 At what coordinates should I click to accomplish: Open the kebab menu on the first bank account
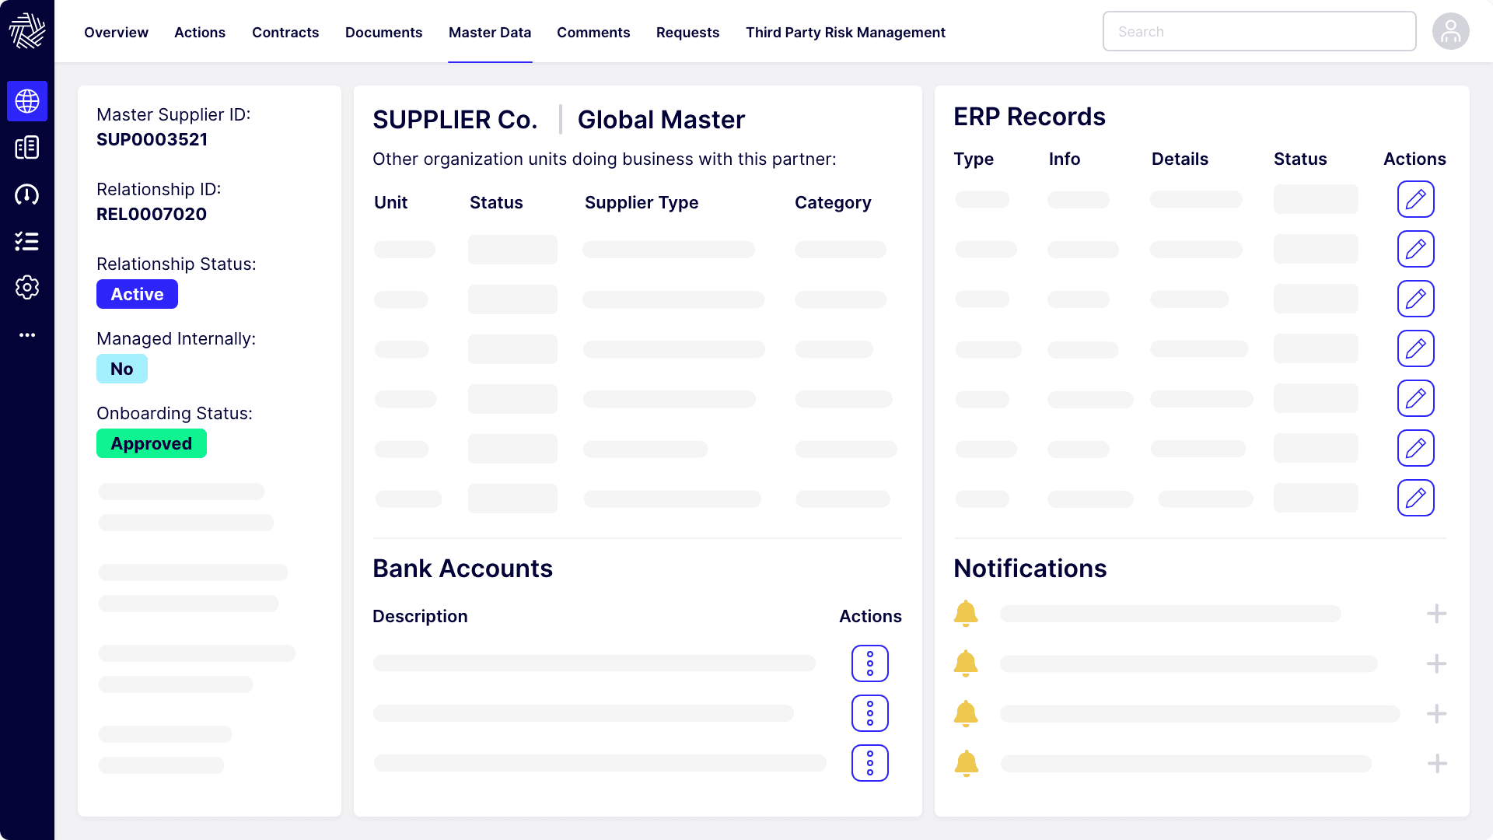[x=869, y=663]
